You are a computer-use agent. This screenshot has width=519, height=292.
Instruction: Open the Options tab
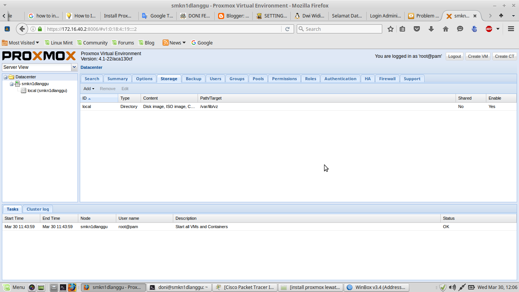point(144,79)
